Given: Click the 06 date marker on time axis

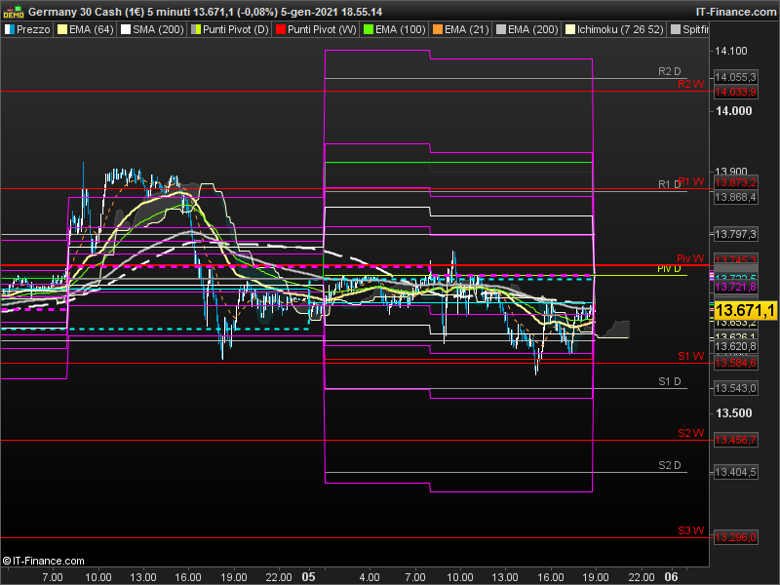Looking at the screenshot, I should click(x=671, y=577).
